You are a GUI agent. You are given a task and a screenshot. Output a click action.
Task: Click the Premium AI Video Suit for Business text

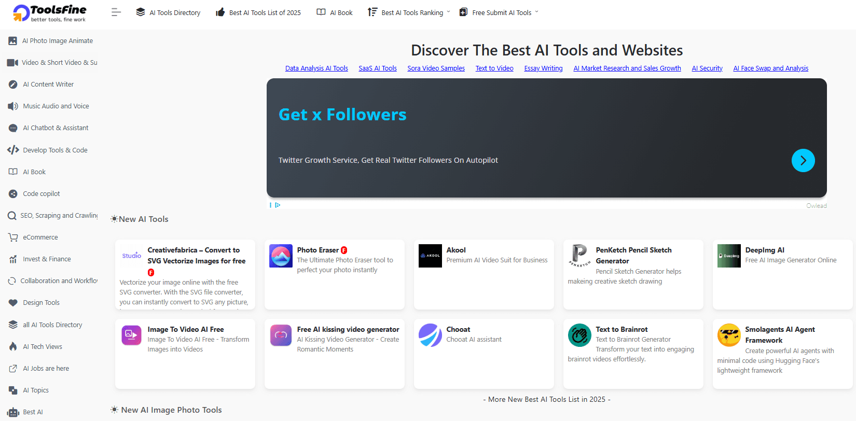click(x=497, y=260)
